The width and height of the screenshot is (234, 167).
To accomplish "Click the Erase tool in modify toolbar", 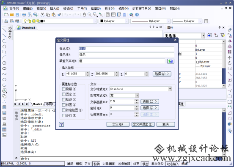I will point(230,30).
